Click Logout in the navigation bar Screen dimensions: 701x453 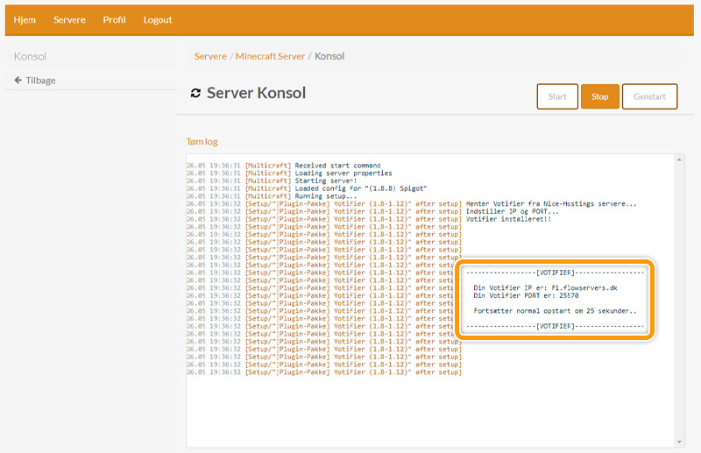tap(158, 19)
